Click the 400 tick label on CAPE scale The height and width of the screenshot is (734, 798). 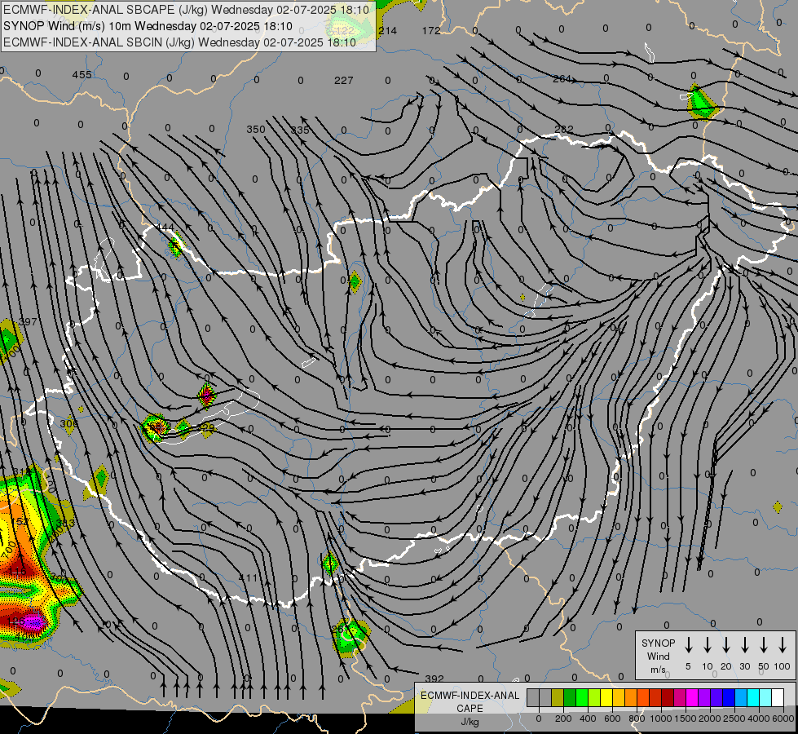pos(588,719)
